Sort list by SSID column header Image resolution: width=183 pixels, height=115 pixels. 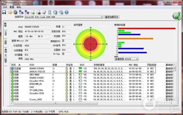[32, 65]
